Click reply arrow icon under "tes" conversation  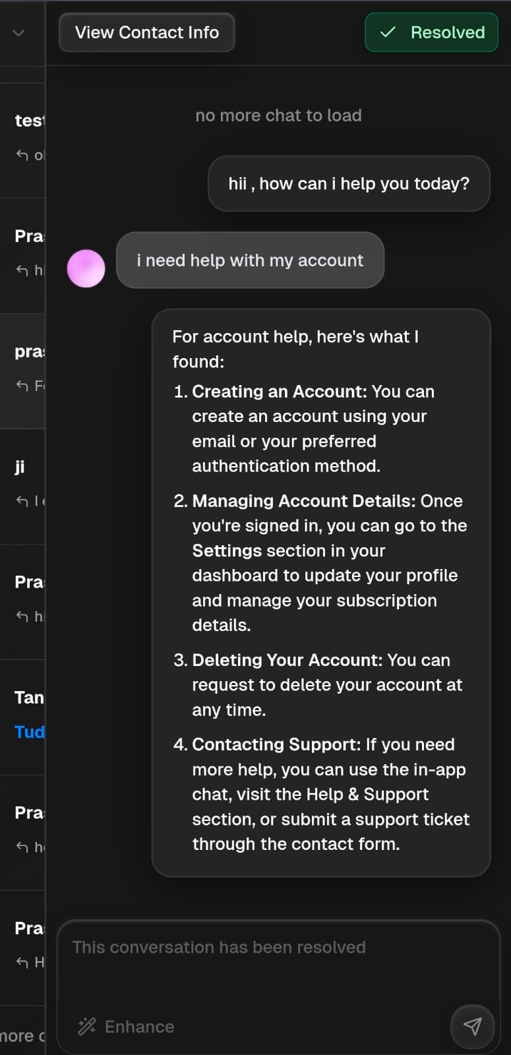[22, 155]
